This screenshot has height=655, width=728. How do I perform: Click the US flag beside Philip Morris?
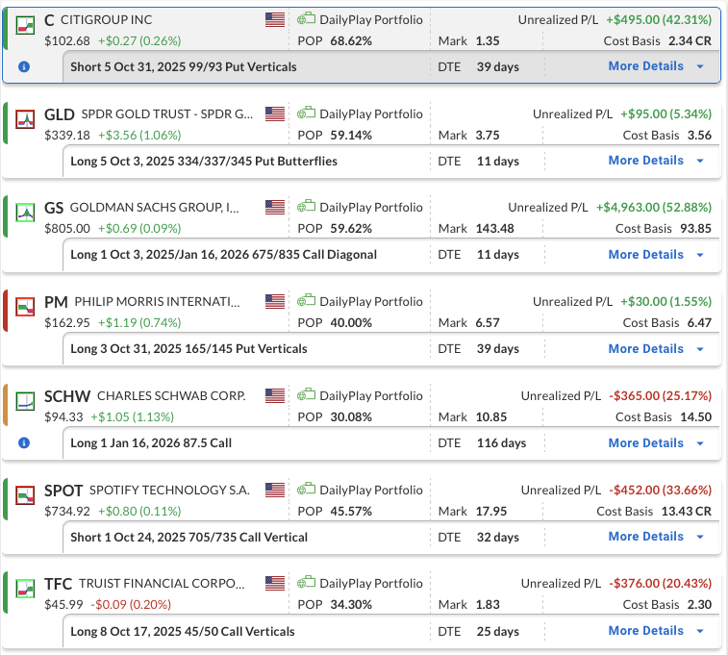pyautogui.click(x=275, y=302)
